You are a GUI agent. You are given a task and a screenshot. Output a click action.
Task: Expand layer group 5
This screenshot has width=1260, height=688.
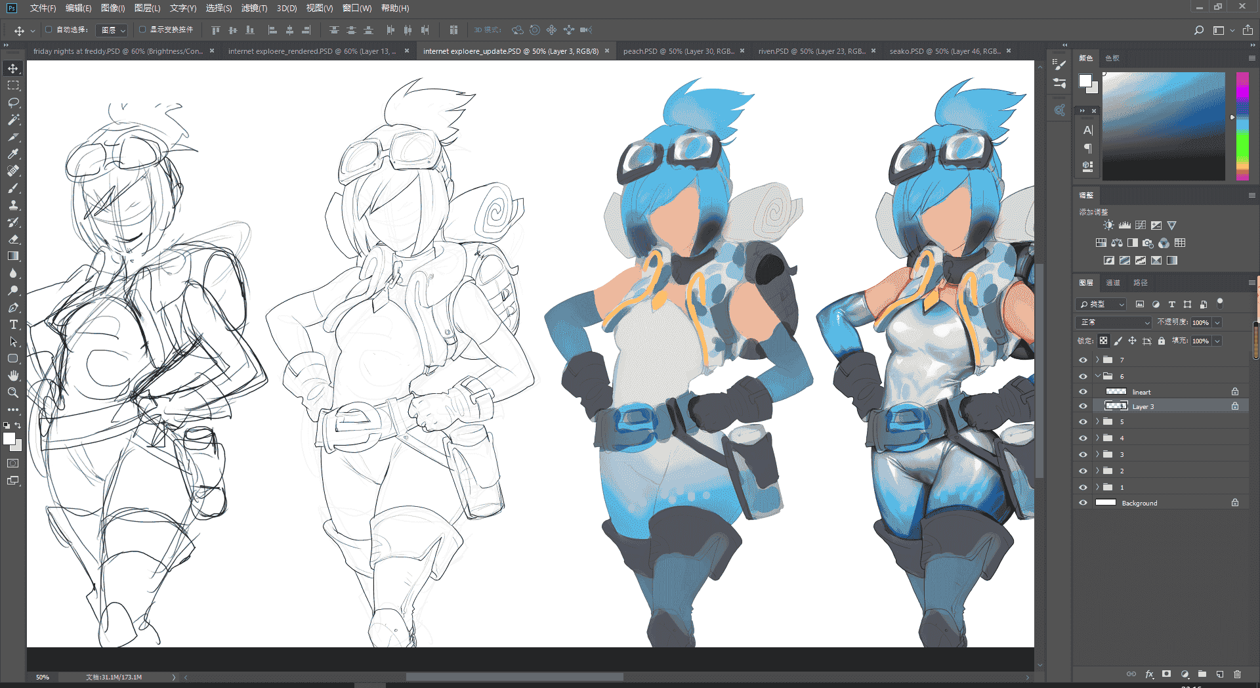click(1097, 421)
